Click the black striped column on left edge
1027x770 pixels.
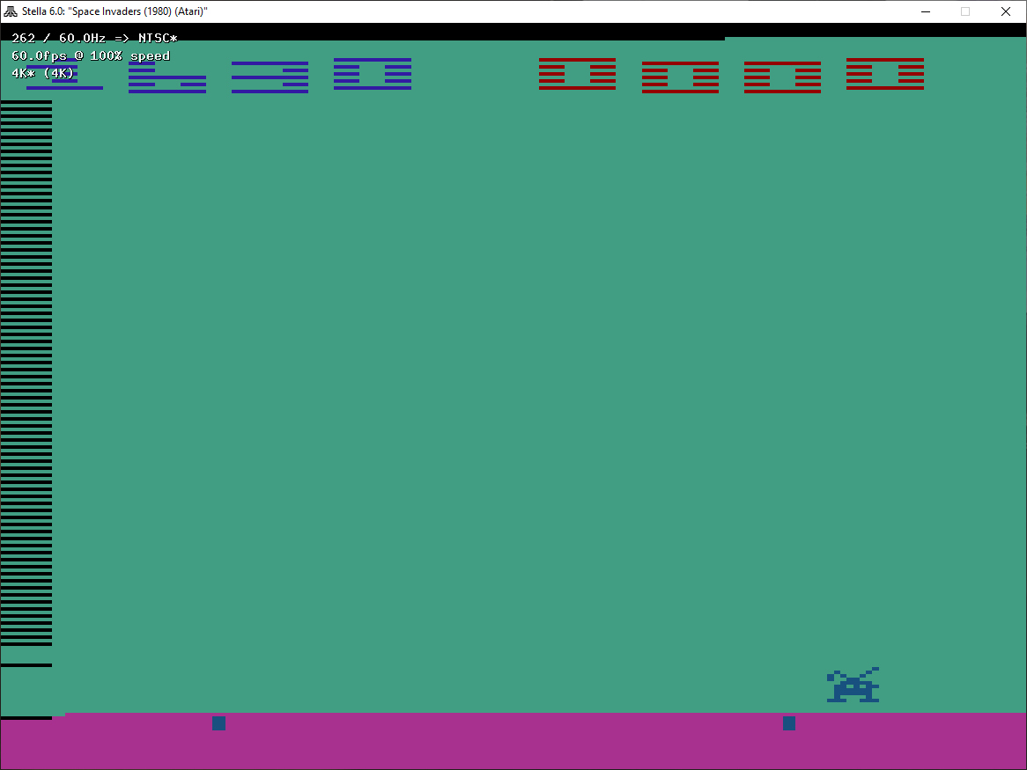click(x=26, y=373)
